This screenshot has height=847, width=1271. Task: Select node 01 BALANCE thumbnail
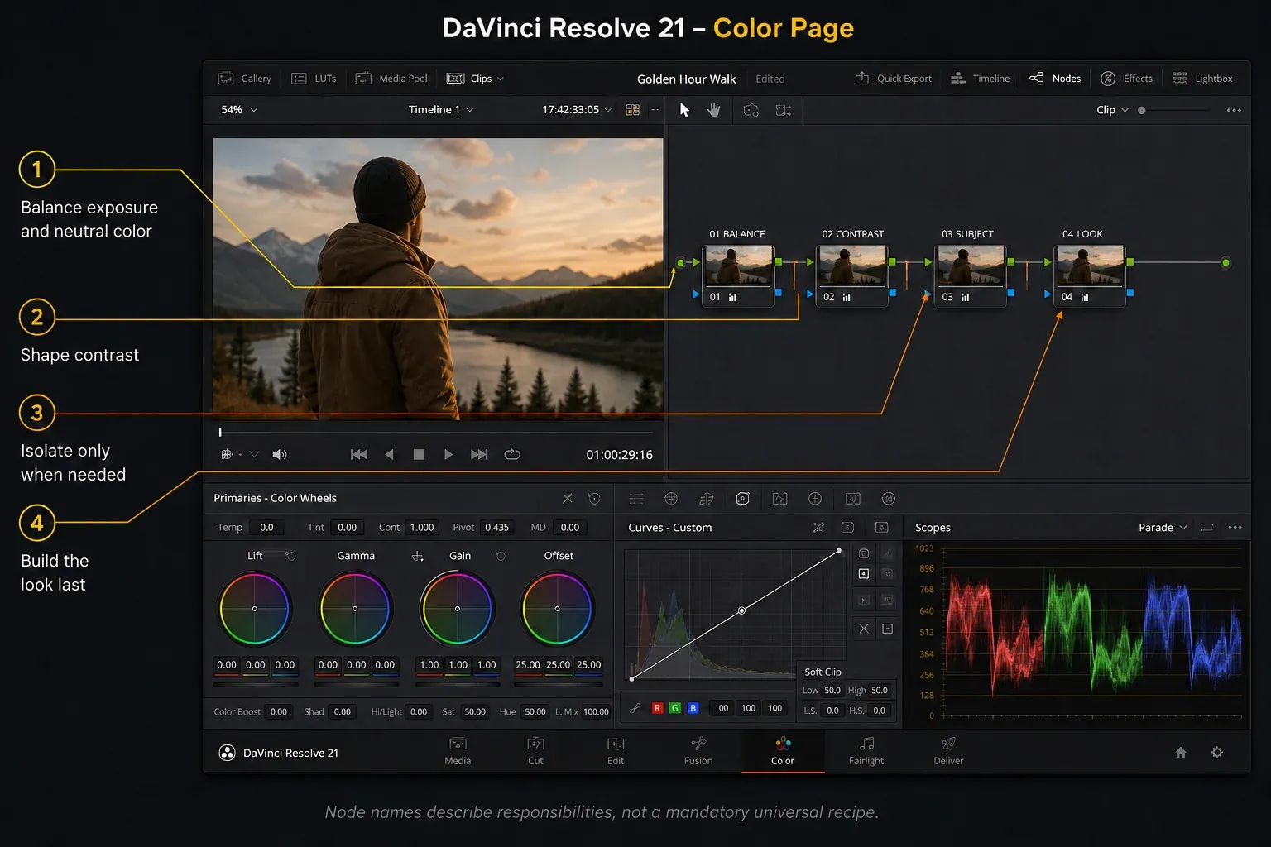tap(738, 266)
